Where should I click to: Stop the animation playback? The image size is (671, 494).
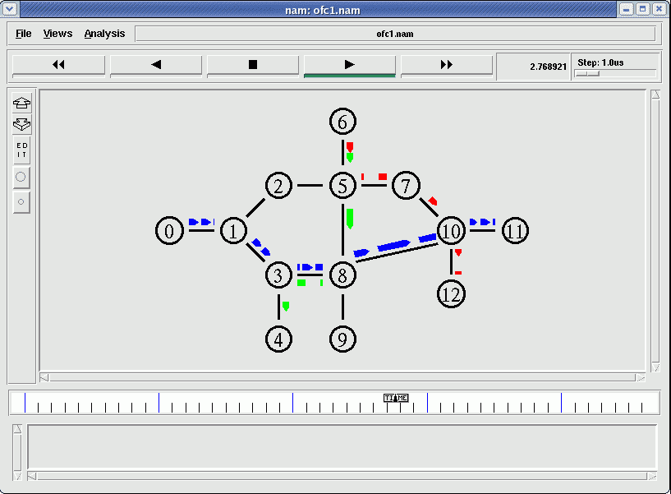coord(252,65)
